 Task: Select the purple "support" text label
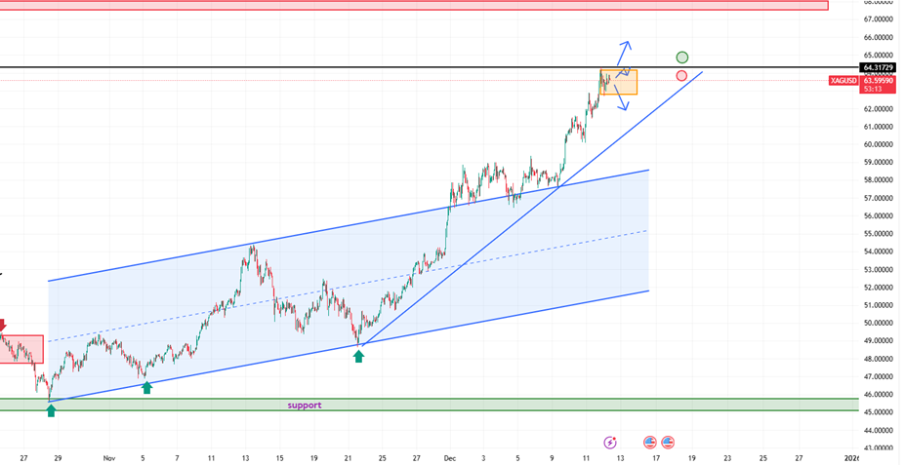(304, 405)
